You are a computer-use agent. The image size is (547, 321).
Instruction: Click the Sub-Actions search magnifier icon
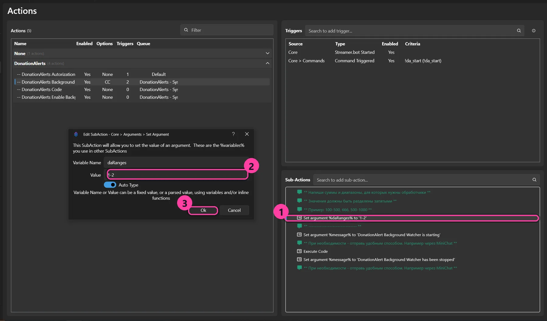534,180
